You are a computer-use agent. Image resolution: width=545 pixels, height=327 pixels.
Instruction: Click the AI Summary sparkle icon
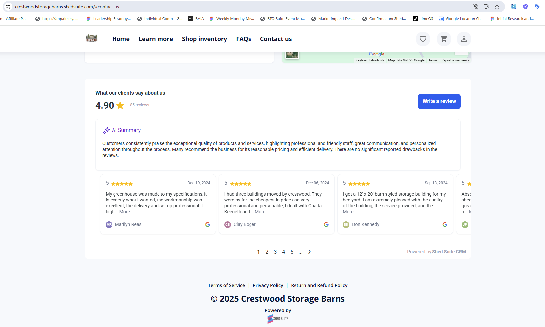[106, 130]
